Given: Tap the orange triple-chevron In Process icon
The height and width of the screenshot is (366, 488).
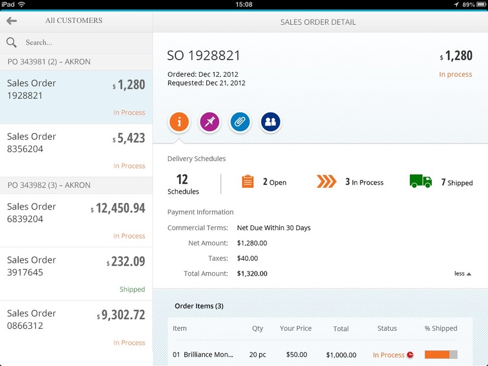Looking at the screenshot, I should (326, 181).
